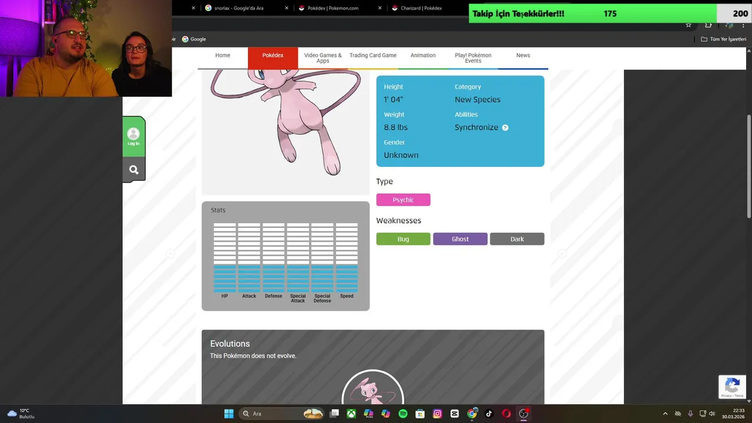Launch Spotify from the taskbar

click(403, 414)
